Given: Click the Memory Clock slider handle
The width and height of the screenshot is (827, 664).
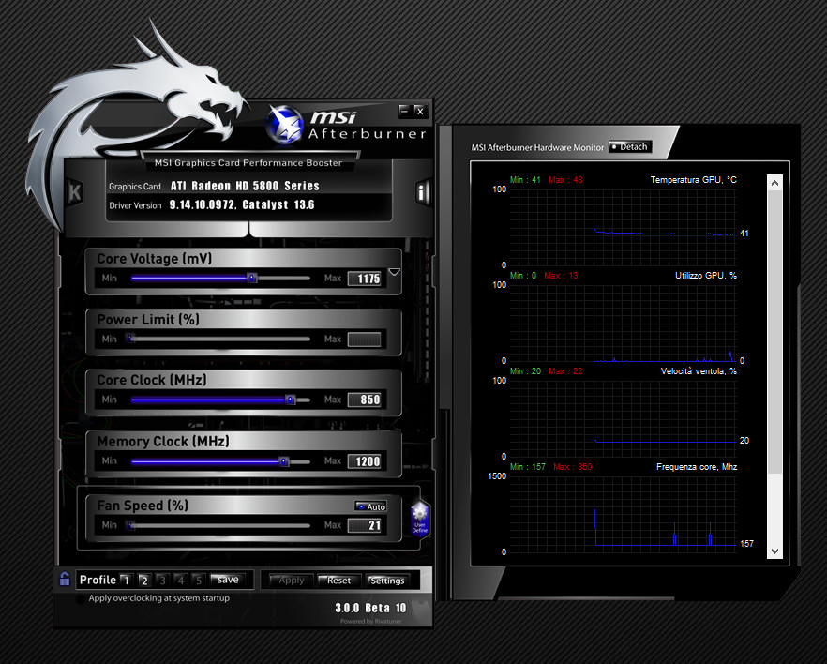Looking at the screenshot, I should pos(284,461).
